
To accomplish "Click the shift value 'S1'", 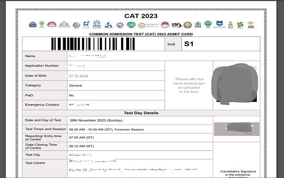I will tap(189, 44).
